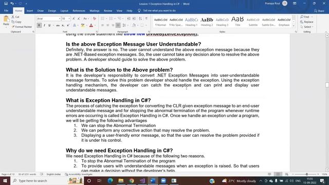329x185 pixels.
Task: Switch to the References tab
Action: [79, 11]
